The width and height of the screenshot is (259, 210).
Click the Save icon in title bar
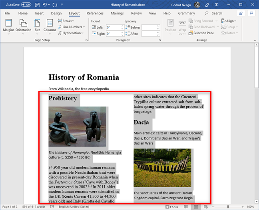(x=37, y=5)
